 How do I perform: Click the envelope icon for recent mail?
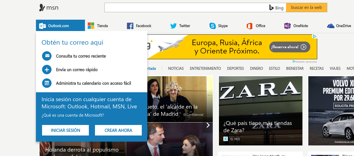click(47, 56)
